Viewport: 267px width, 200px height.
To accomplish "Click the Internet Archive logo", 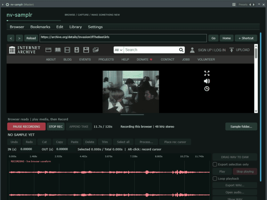I will (25, 50).
